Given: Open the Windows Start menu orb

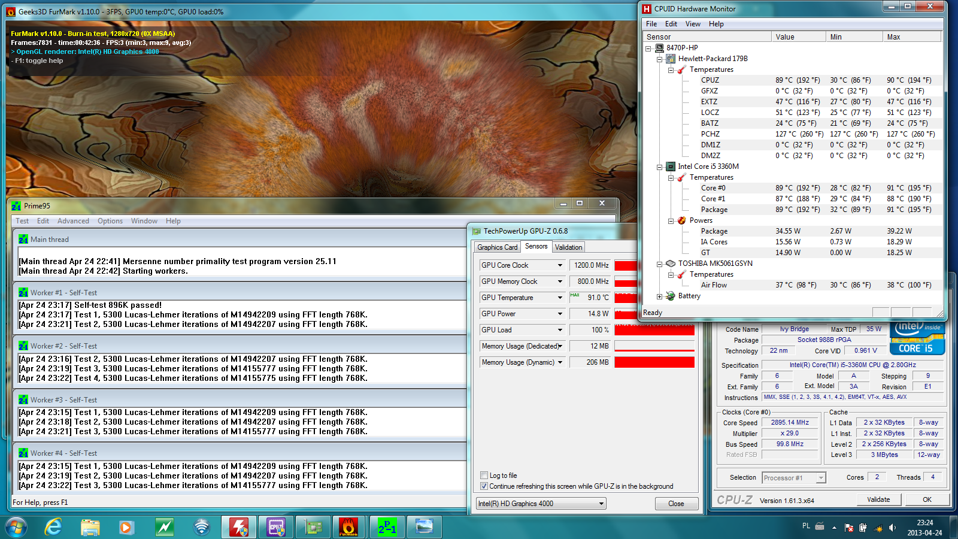Looking at the screenshot, I should click(16, 527).
